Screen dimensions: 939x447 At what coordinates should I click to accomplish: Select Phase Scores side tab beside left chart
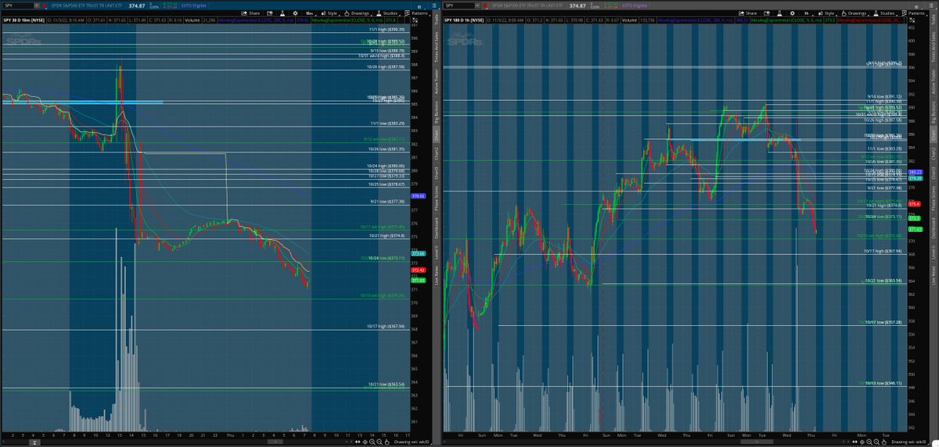[437, 200]
